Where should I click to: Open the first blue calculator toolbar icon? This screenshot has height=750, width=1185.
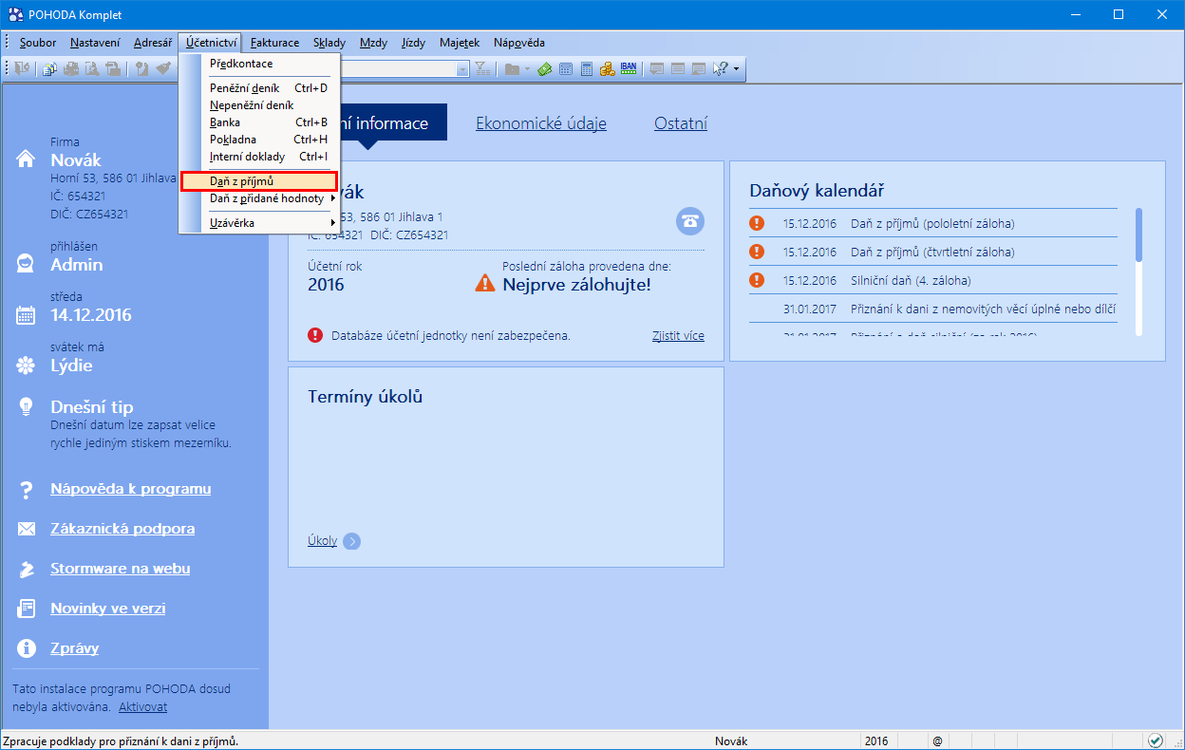click(566, 68)
